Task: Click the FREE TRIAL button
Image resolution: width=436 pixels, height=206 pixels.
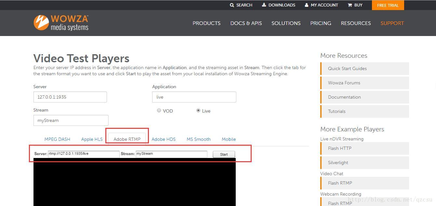Action: [x=388, y=5]
